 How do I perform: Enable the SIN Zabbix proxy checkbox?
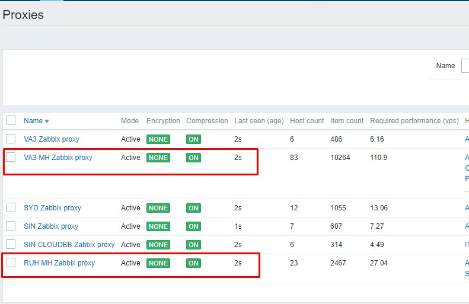pyautogui.click(x=11, y=226)
